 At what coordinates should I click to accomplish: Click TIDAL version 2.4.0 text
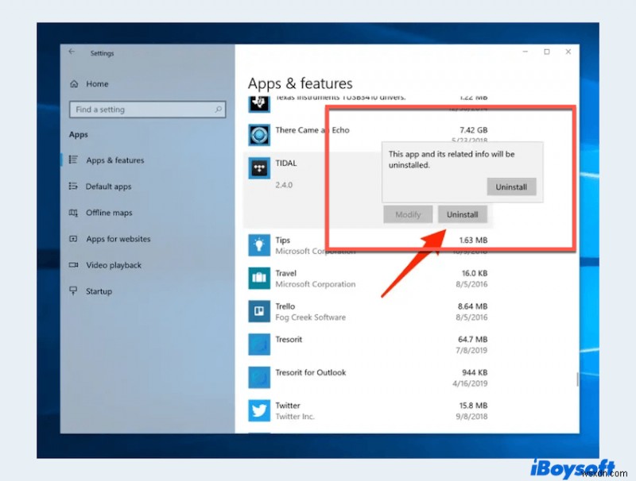click(284, 185)
